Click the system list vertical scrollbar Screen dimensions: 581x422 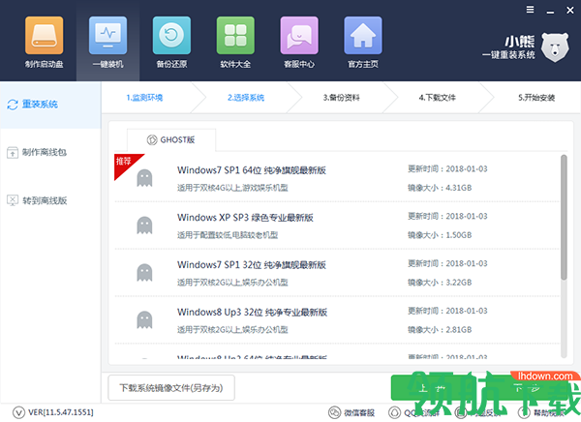[564, 218]
